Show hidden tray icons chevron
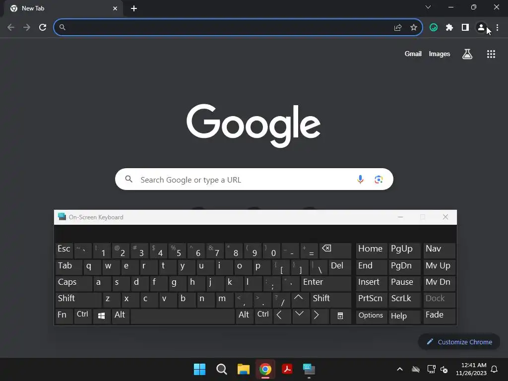Screen dimensions: 508x381 400,369
